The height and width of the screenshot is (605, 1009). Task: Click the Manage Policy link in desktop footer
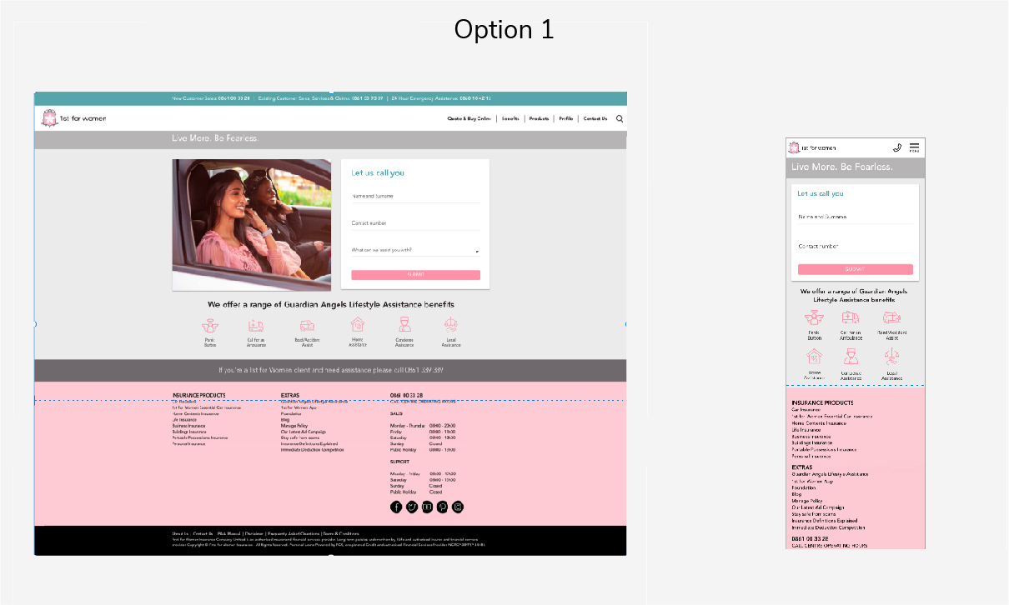pyautogui.click(x=294, y=426)
